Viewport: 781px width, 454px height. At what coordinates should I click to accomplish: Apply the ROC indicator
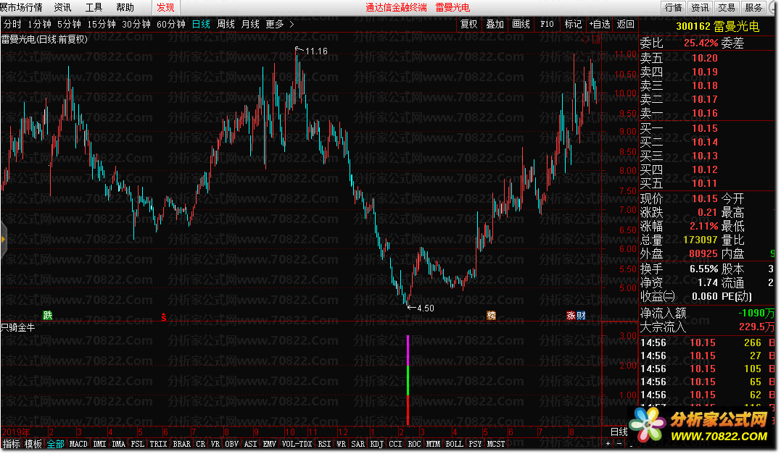tap(414, 444)
